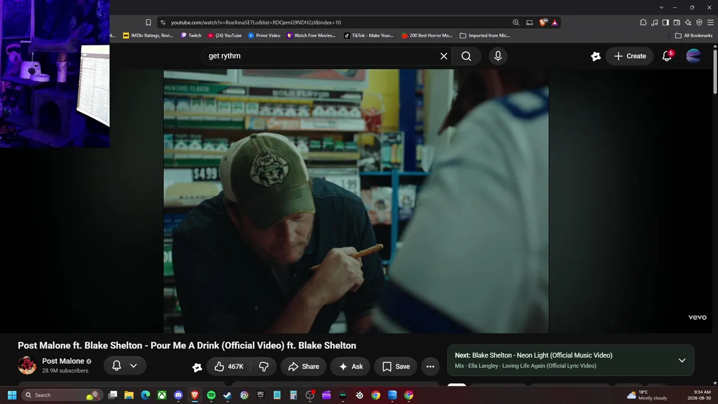Dislike the video

click(x=264, y=366)
